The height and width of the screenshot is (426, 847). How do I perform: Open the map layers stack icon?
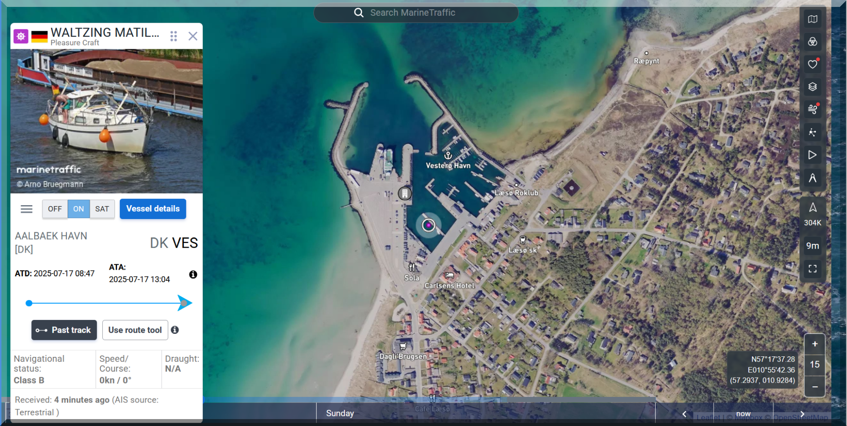tap(812, 87)
